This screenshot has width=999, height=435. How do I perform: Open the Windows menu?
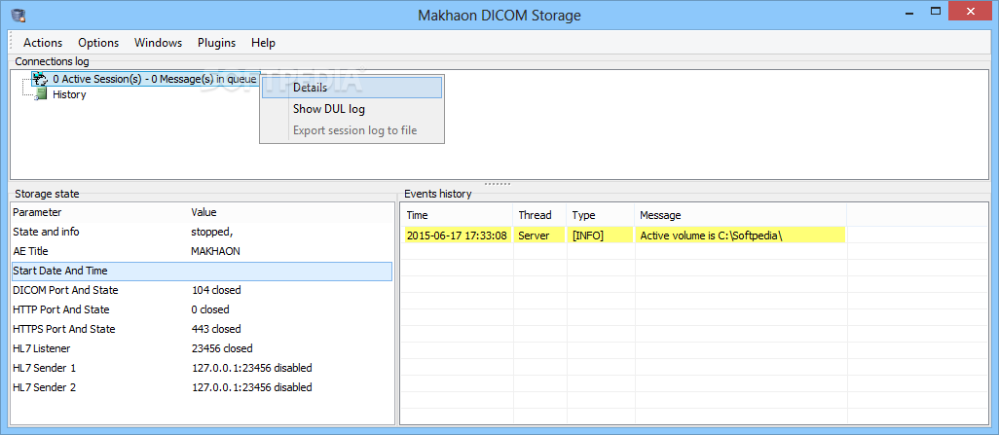158,43
